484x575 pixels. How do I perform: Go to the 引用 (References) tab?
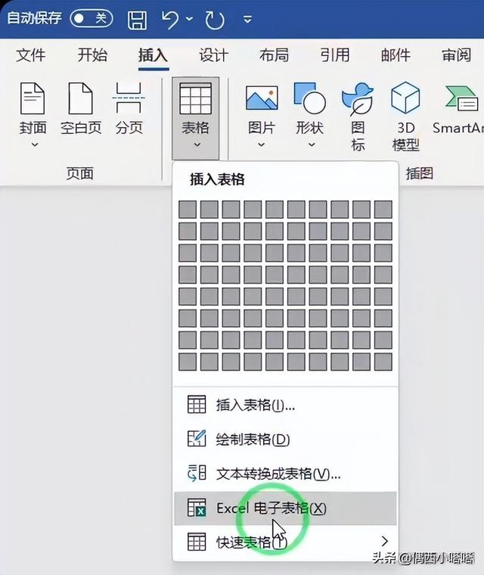335,55
